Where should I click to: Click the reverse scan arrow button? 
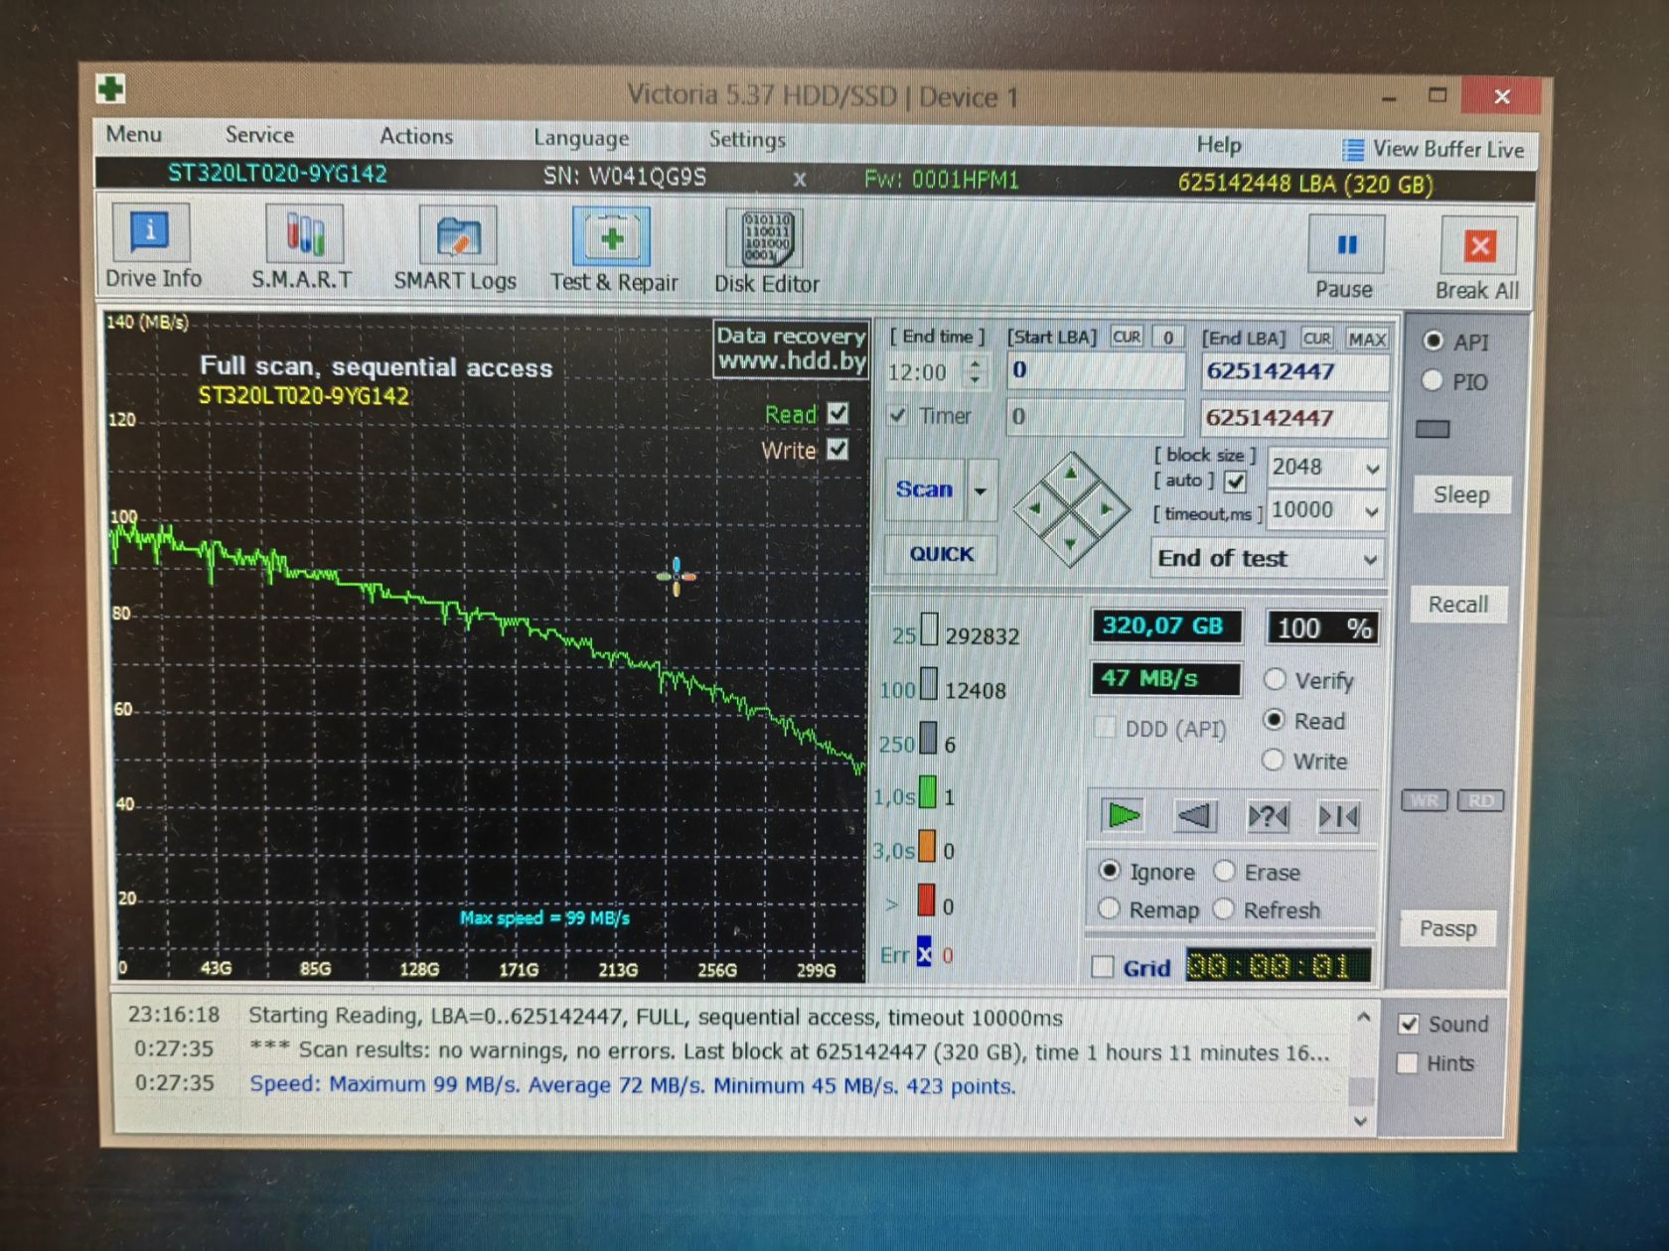pos(1195,816)
